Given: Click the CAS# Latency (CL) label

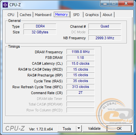Looking at the screenshot, I should point(47,63).
